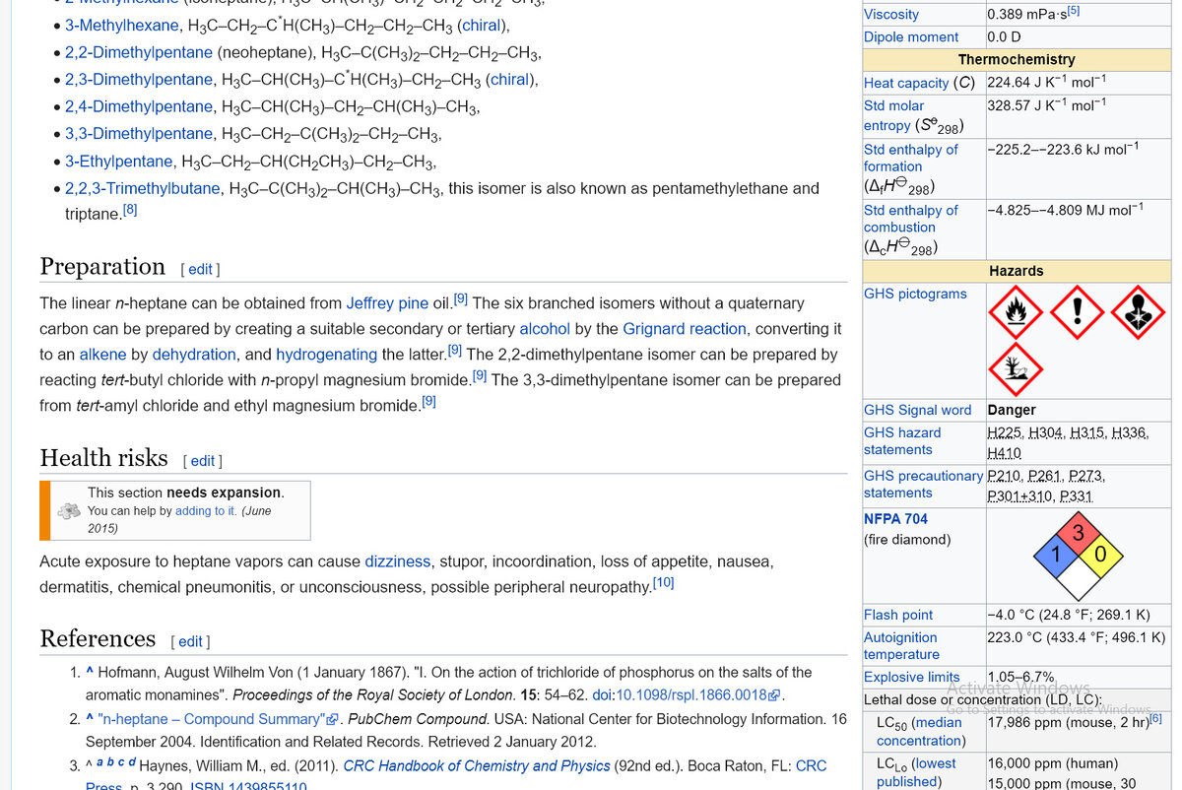This screenshot has width=1182, height=790.
Task: Open the LC50 median concentration link
Action: [920, 731]
